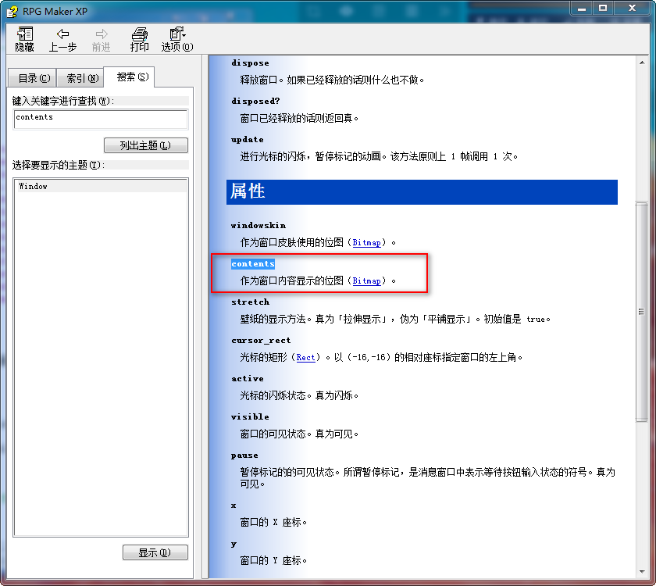Click the active property heading

click(248, 378)
